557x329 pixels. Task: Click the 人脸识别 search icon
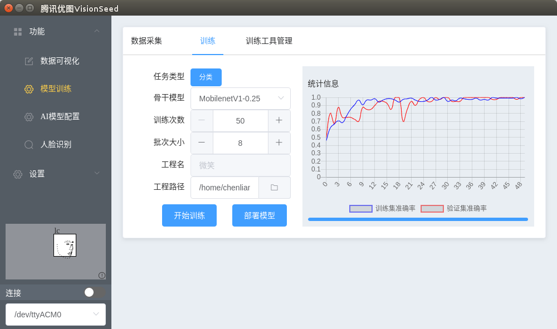(x=29, y=144)
